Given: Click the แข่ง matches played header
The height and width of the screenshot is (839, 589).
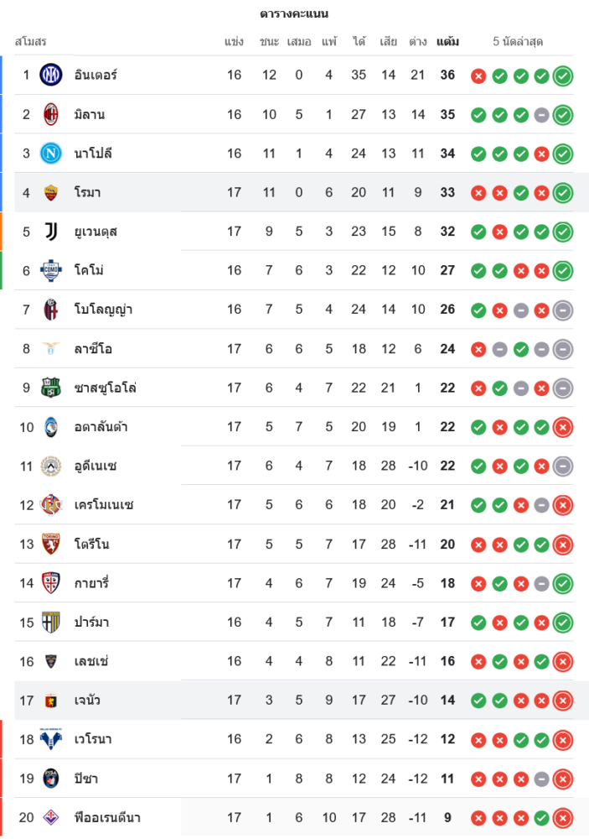Looking at the screenshot, I should [x=234, y=41].
